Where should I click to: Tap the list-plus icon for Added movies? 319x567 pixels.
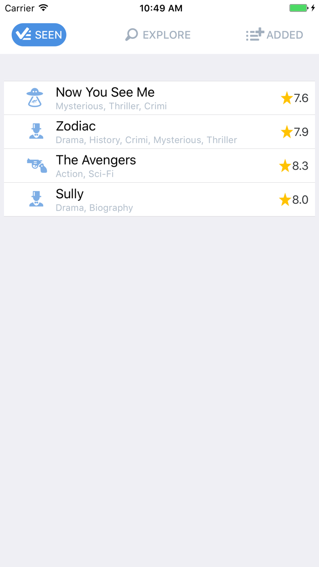coord(255,35)
